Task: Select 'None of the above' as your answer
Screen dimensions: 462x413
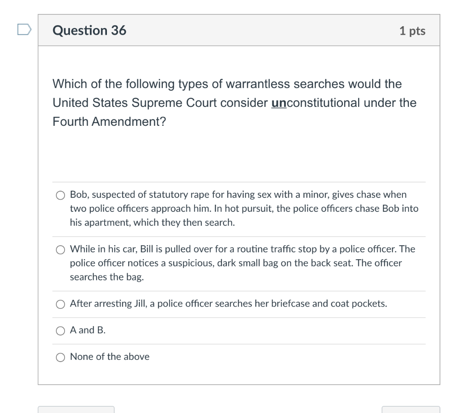Action: [x=60, y=357]
